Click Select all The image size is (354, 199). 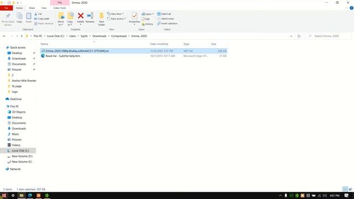pos(164,14)
